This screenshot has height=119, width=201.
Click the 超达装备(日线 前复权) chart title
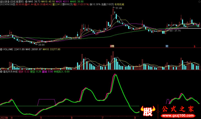tap(12, 2)
